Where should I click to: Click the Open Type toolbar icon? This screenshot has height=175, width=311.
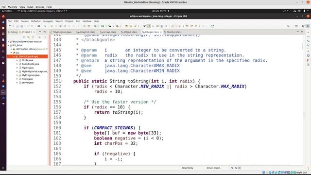(x=126, y=26)
